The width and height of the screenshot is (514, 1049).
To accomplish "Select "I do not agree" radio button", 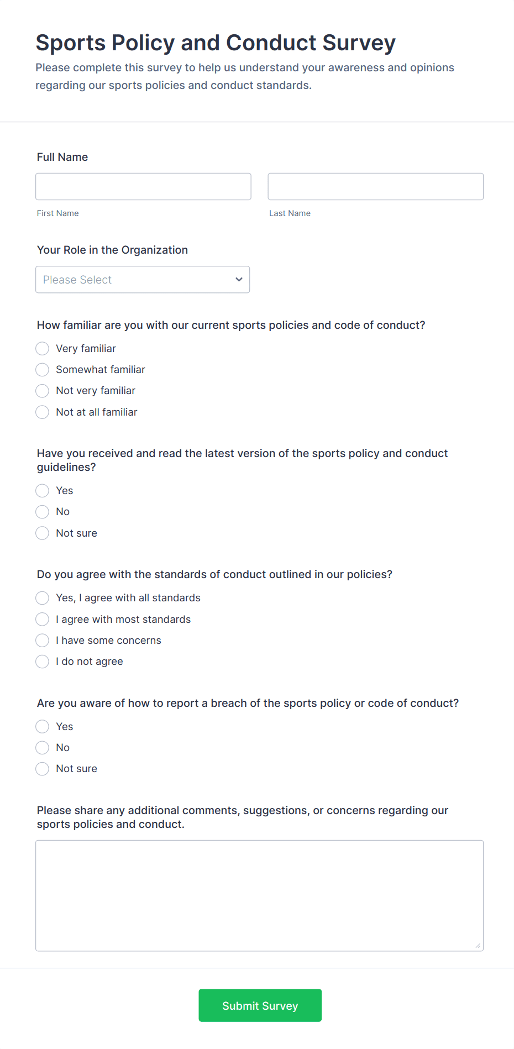I will (x=43, y=662).
